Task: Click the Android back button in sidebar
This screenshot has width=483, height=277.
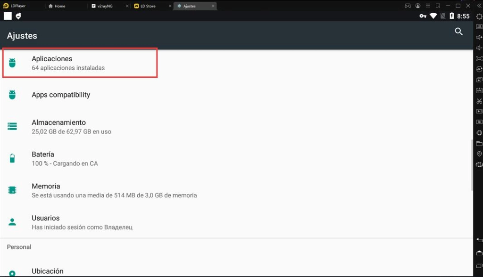Action: click(x=479, y=240)
